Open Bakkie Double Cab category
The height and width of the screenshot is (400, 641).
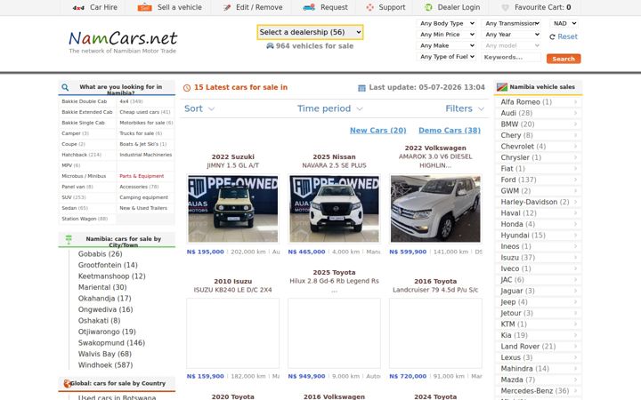point(85,101)
